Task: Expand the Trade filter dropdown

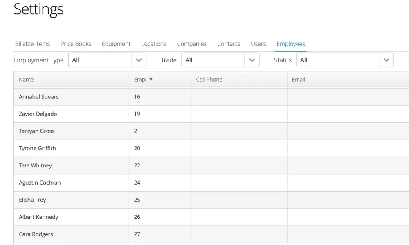Action: [x=220, y=60]
